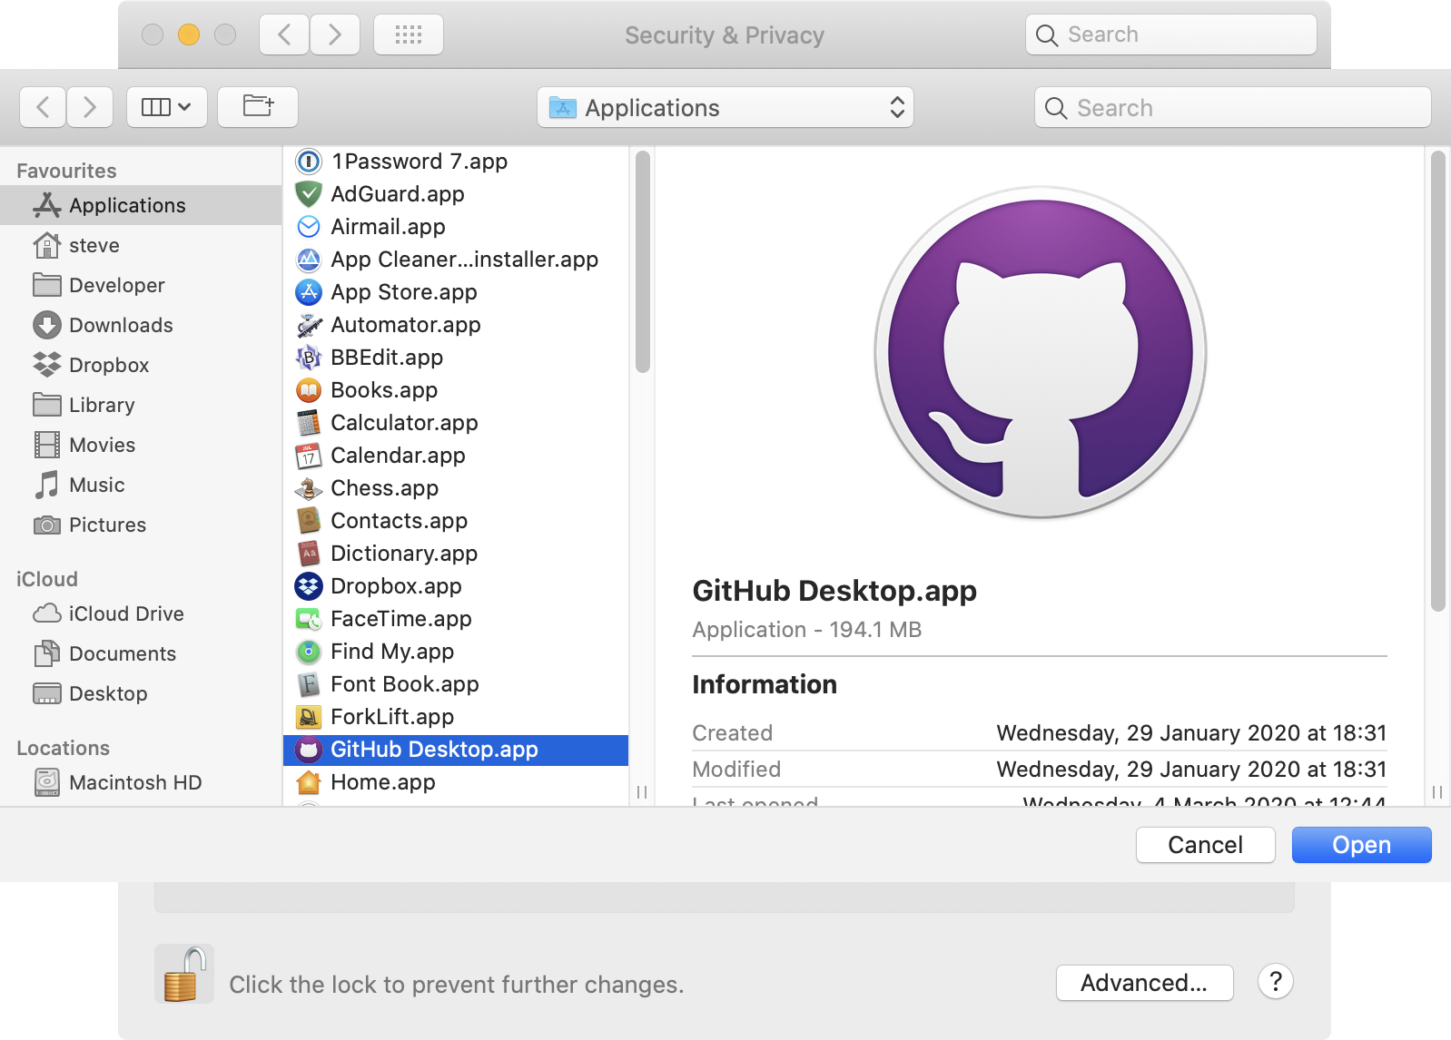Click the preview pane scrollbar
The height and width of the screenshot is (1040, 1451).
pyautogui.click(x=1437, y=381)
